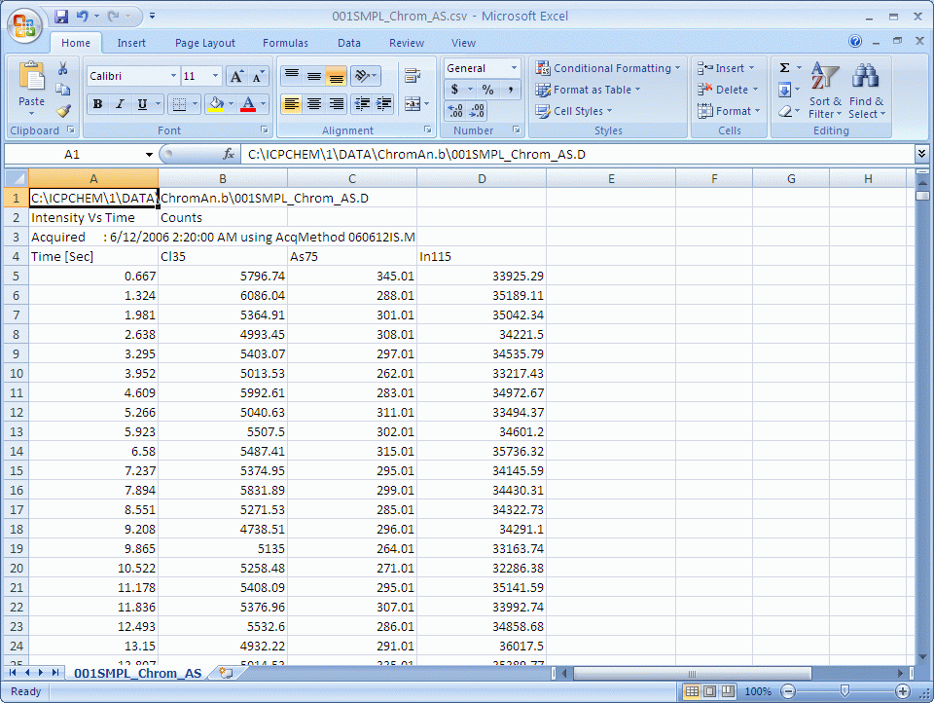Apply Percent style format
Screen dimensions: 934x703
[x=487, y=90]
